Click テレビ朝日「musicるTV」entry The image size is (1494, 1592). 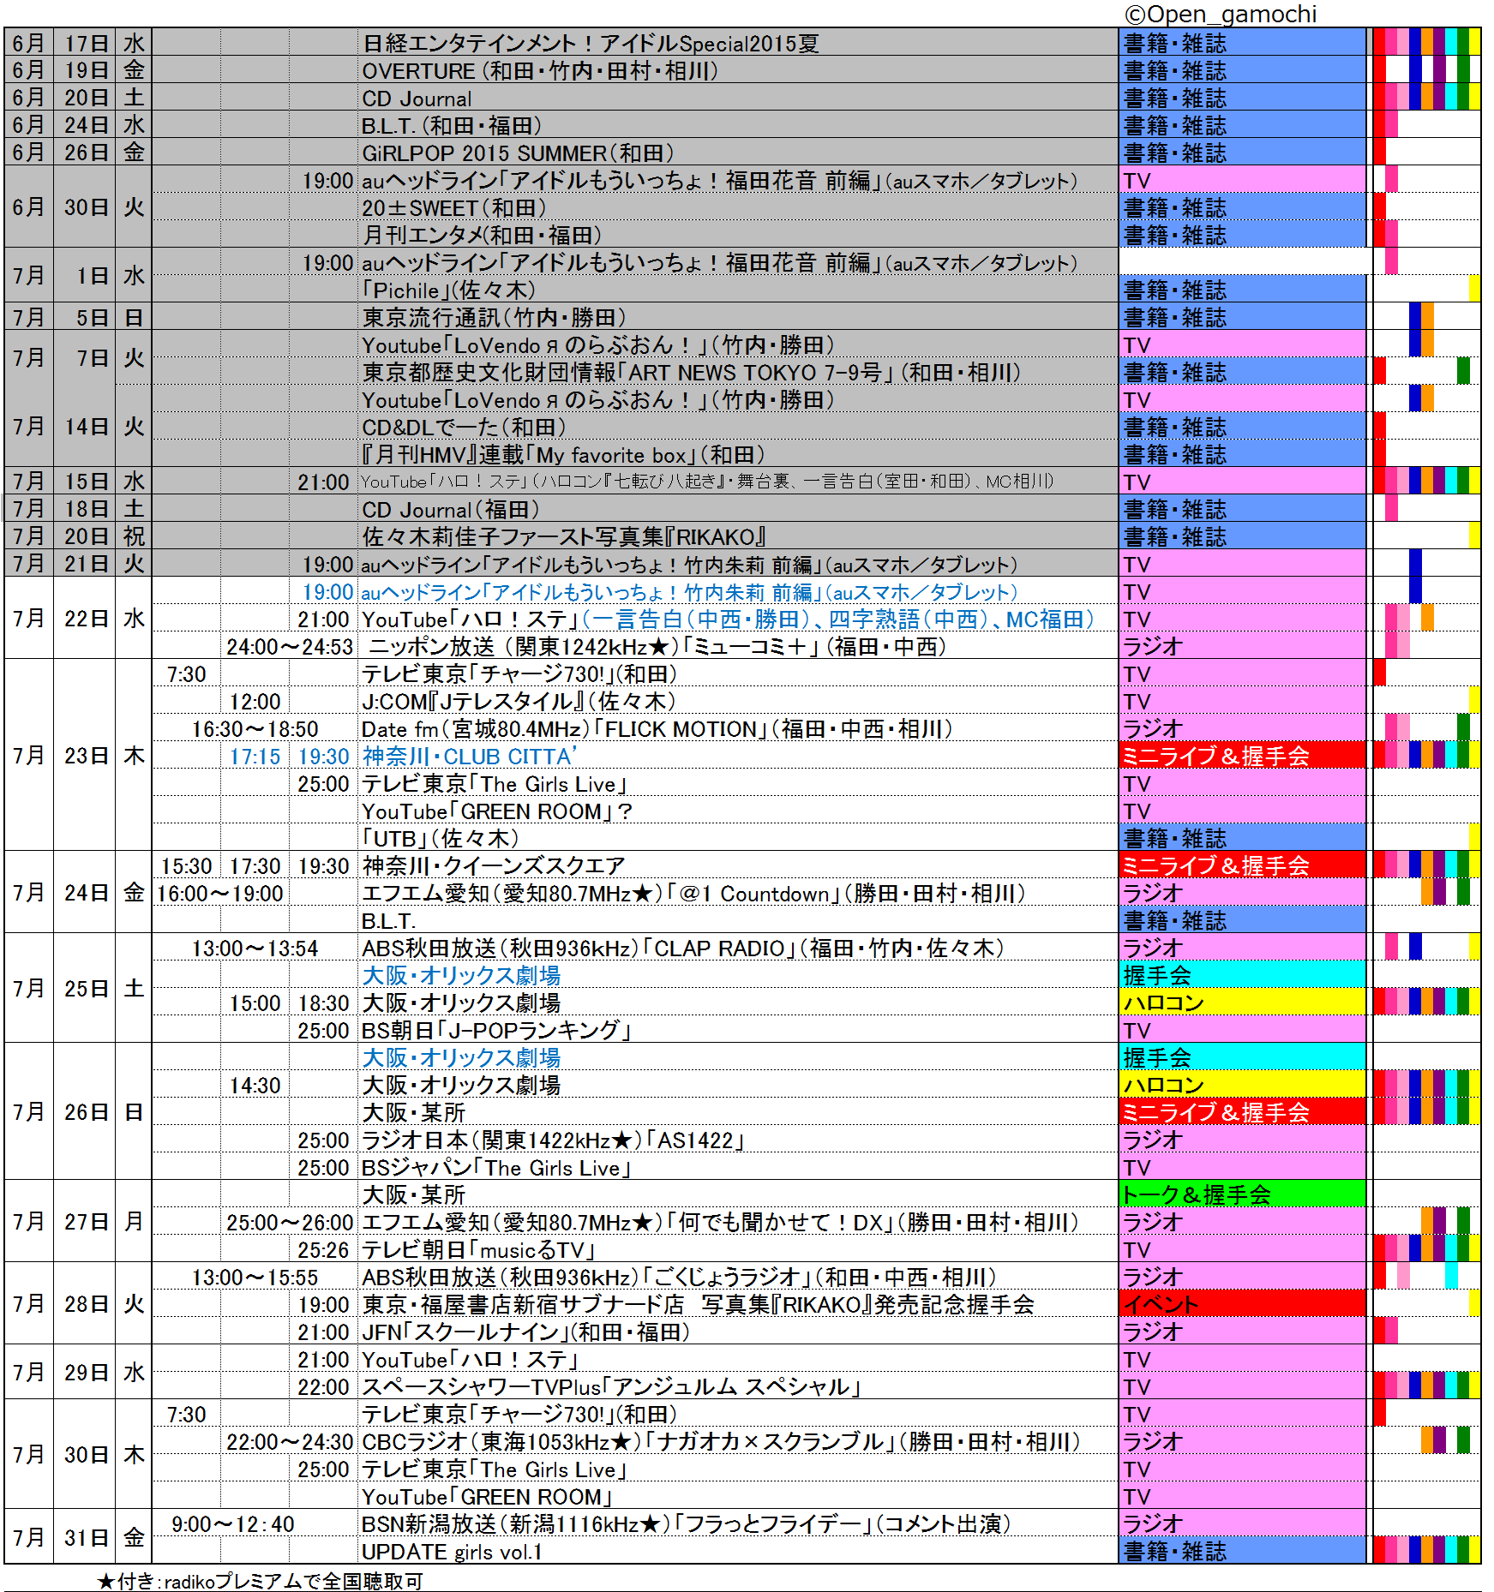[478, 1250]
